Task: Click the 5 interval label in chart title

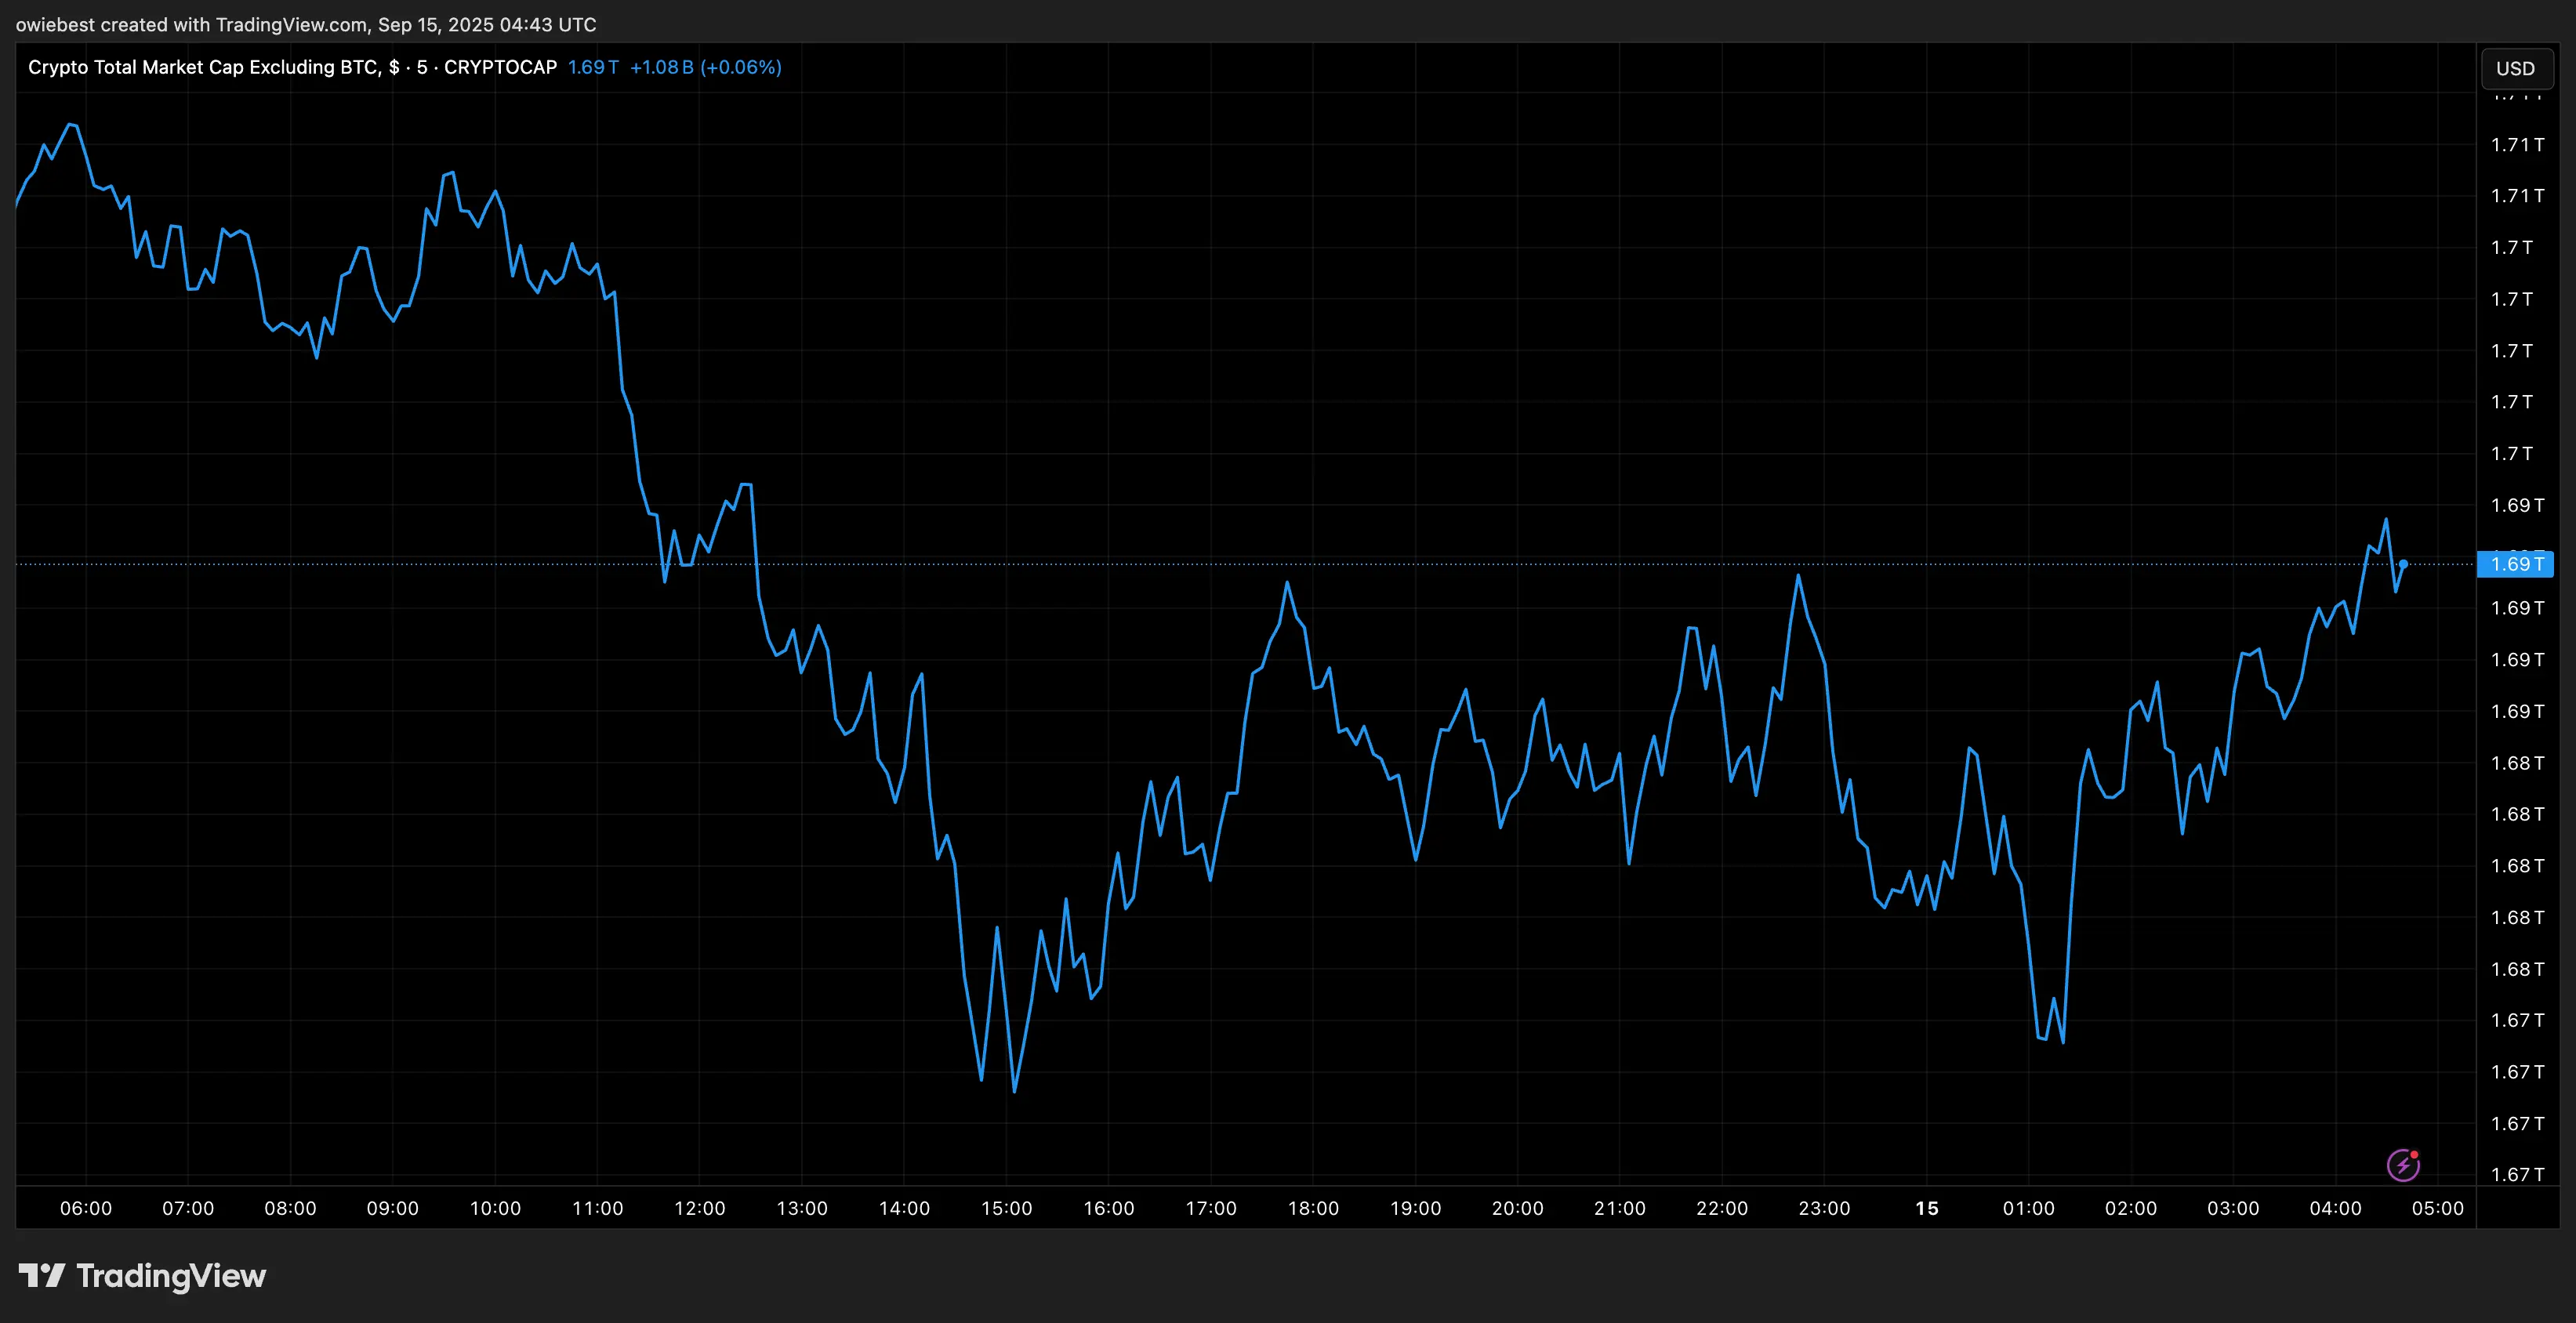Action: [422, 67]
